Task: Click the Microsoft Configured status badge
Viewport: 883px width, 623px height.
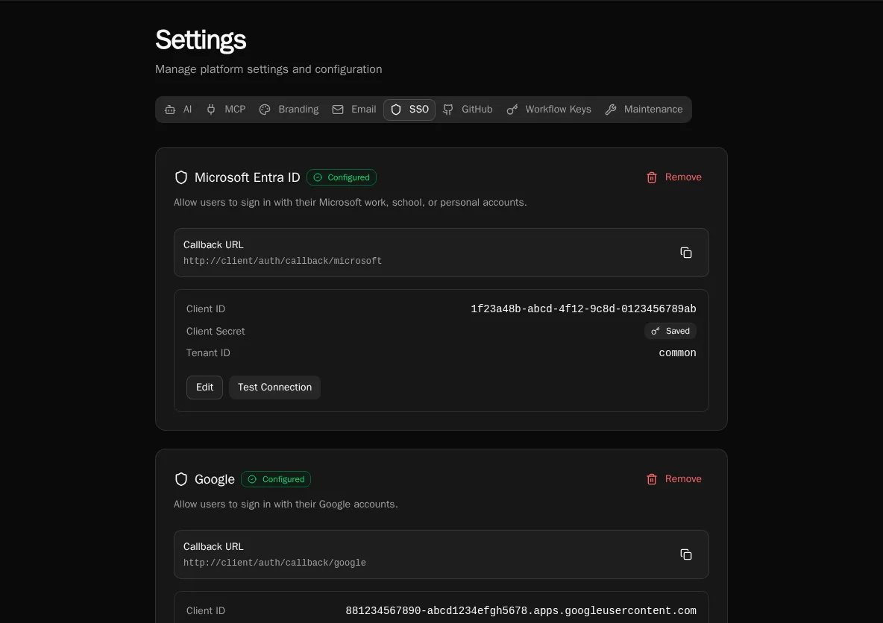Action: tap(342, 177)
